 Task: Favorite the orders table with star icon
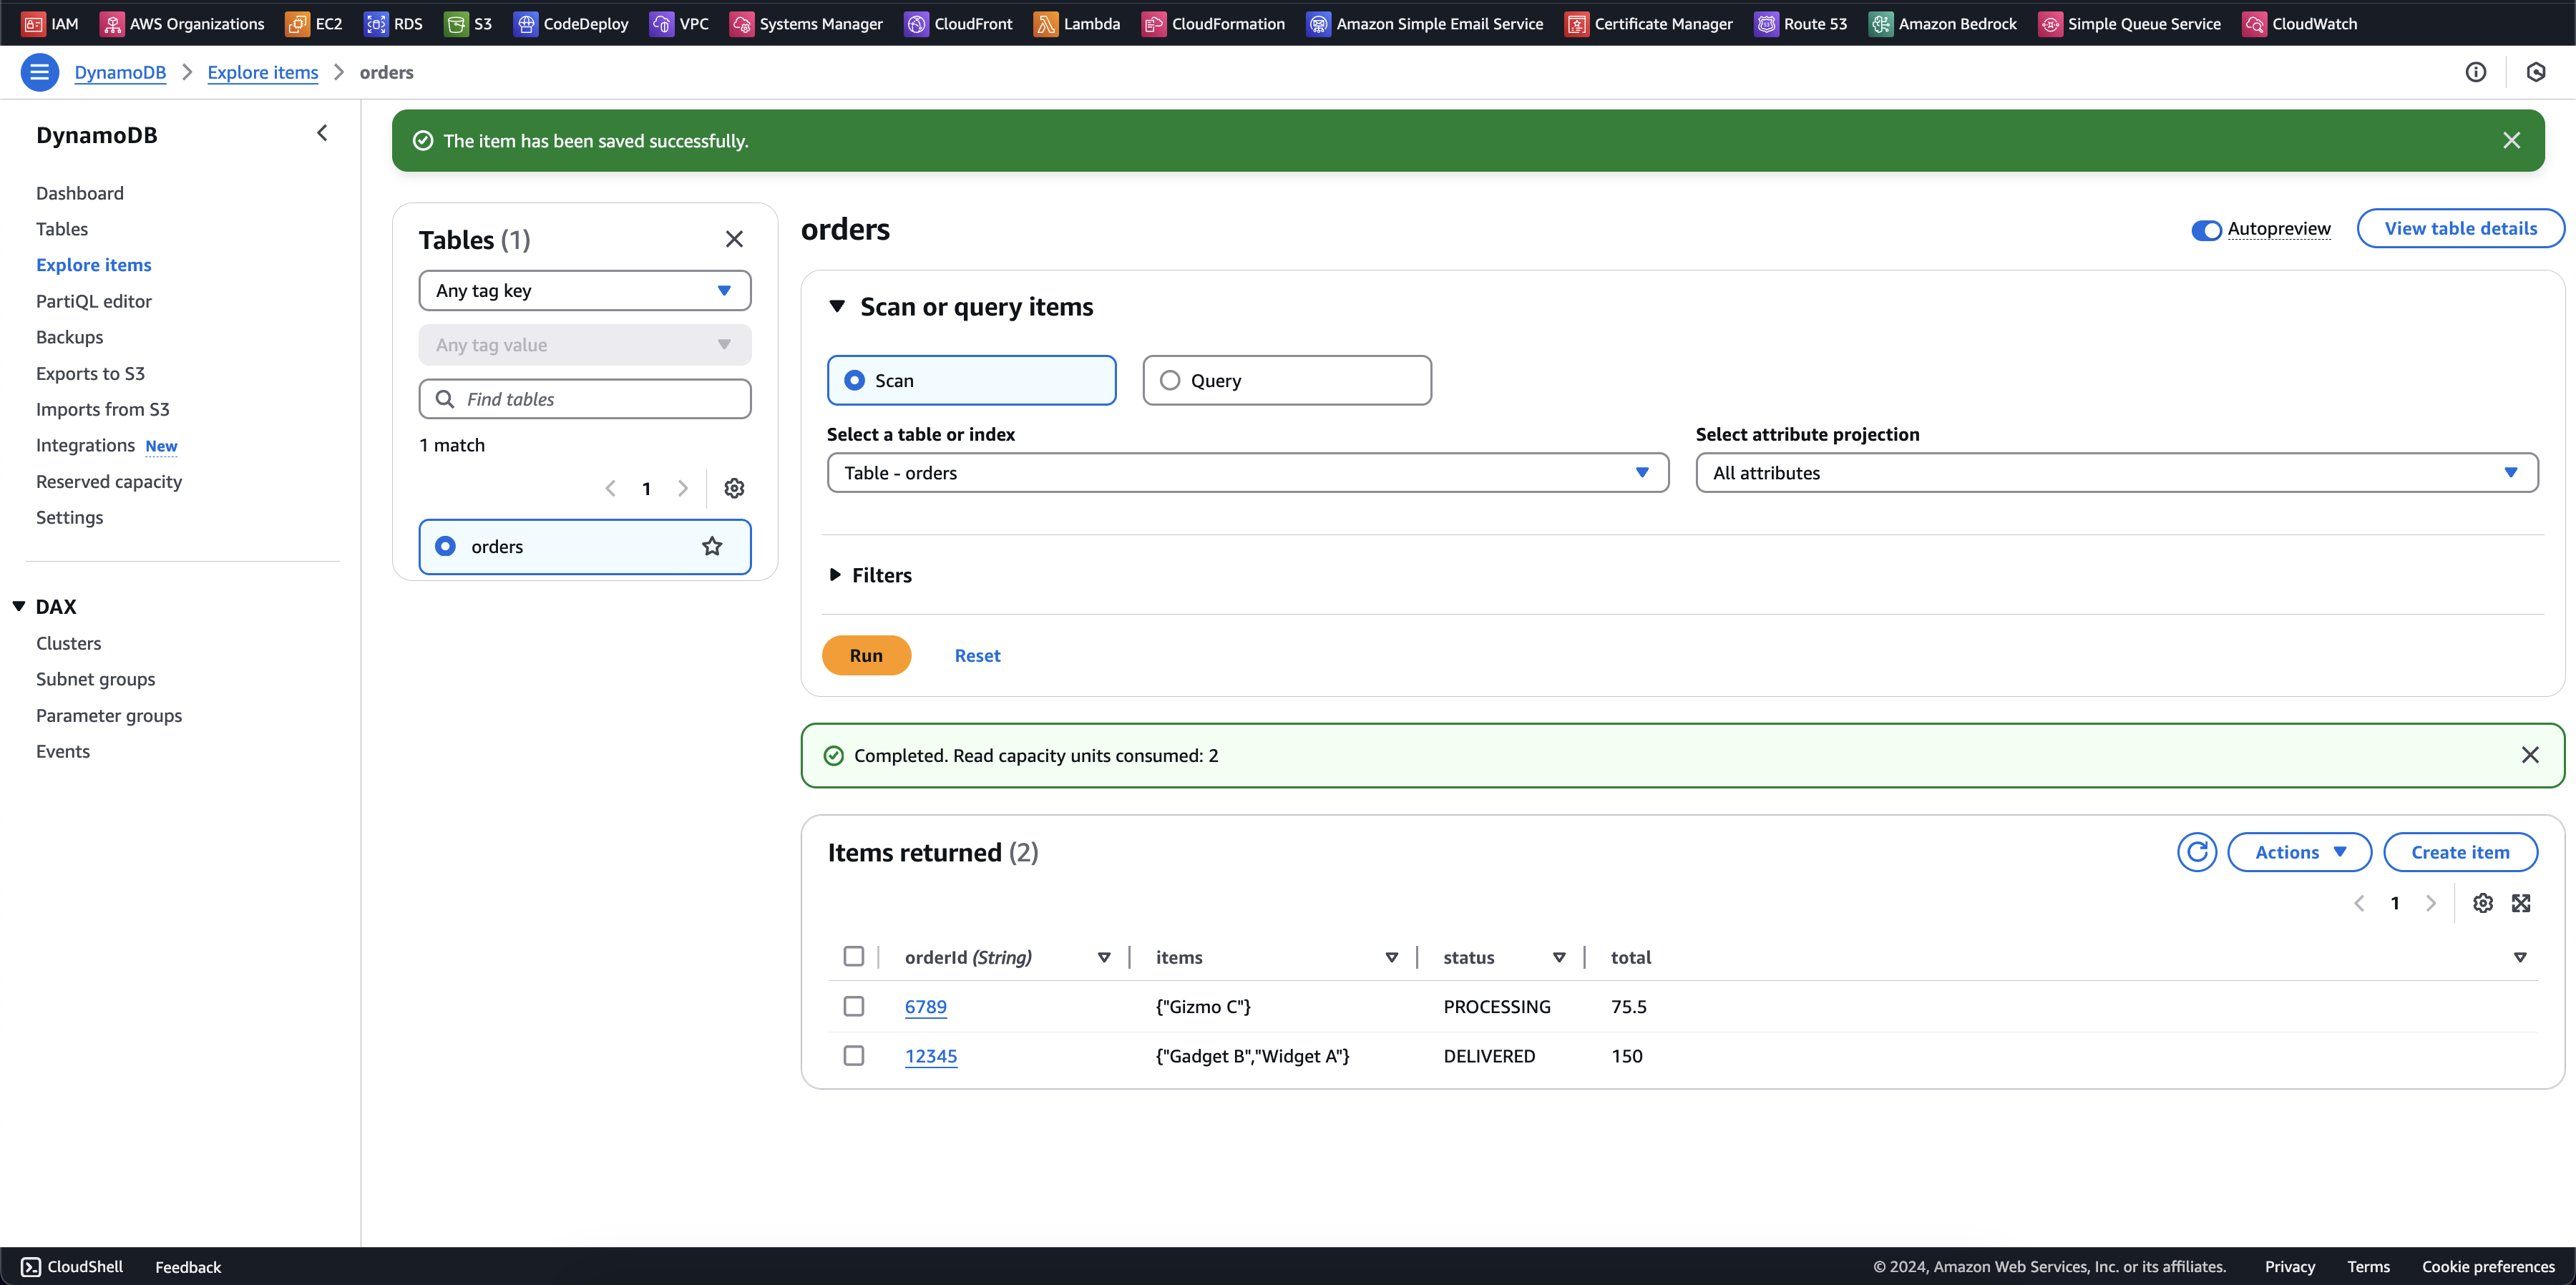tap(712, 546)
